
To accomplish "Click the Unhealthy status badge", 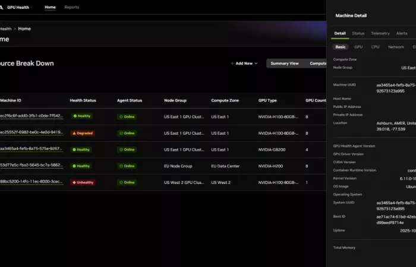I will pos(83,182).
